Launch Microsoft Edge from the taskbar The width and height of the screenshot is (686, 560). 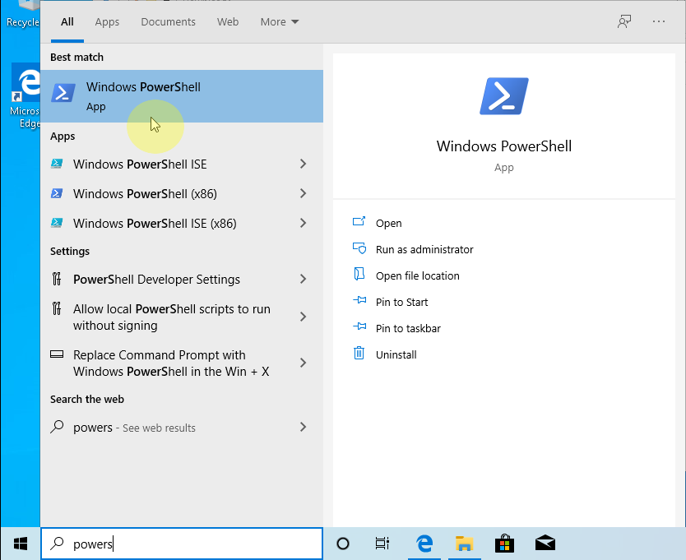pos(424,544)
